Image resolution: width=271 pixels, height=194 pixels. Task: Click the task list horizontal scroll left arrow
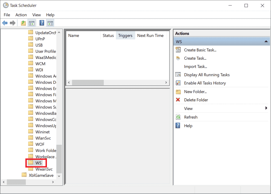point(69,82)
